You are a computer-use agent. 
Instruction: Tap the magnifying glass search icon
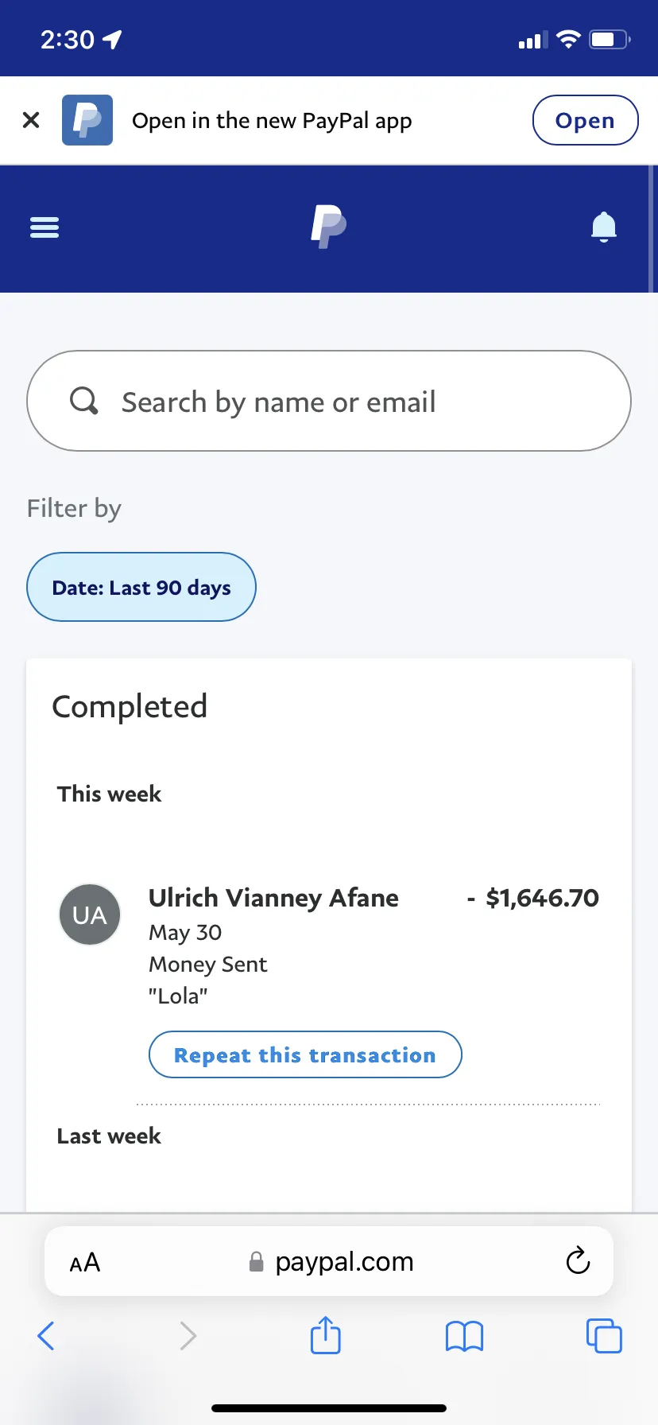[84, 401]
